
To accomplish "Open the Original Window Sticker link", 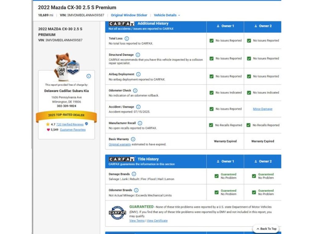I will (x=129, y=15).
